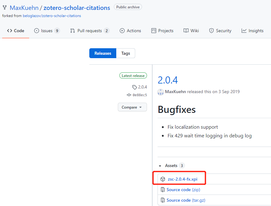Screen dimensions: 271x206
Task: Click the Latest release label
Action: pos(133,76)
